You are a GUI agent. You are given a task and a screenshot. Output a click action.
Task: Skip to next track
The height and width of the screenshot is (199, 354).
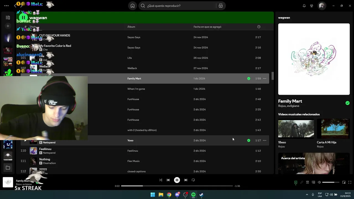[186, 180]
